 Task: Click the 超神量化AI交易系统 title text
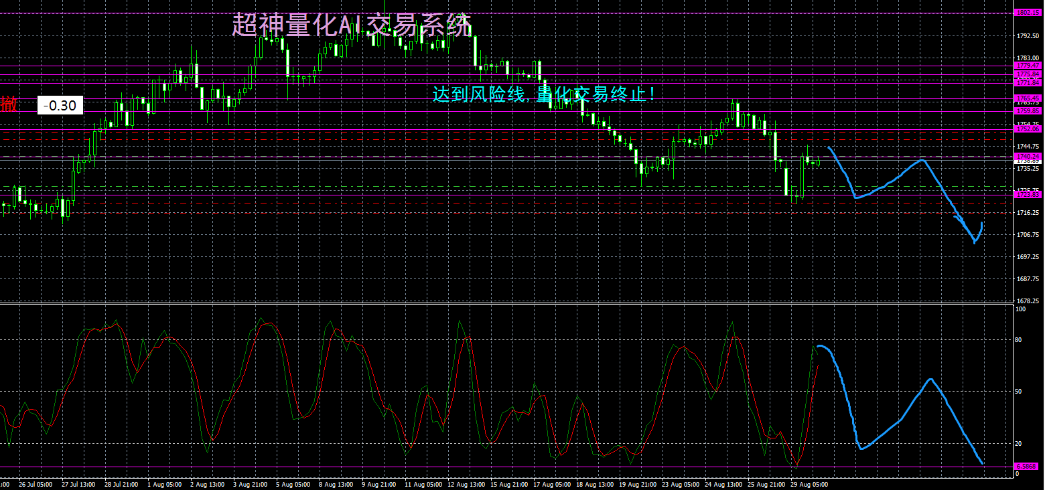[x=352, y=25]
